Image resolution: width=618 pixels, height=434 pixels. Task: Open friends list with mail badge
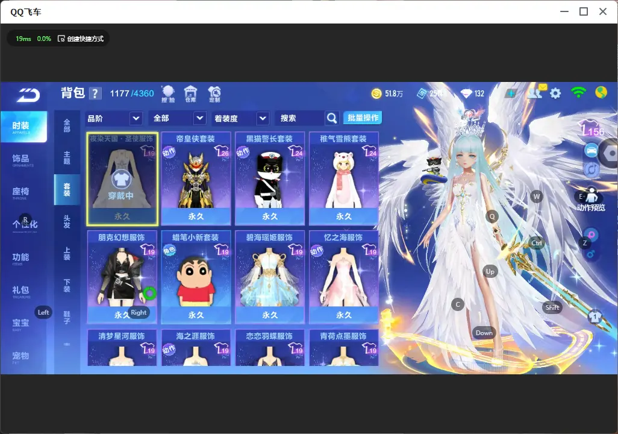pyautogui.click(x=537, y=92)
